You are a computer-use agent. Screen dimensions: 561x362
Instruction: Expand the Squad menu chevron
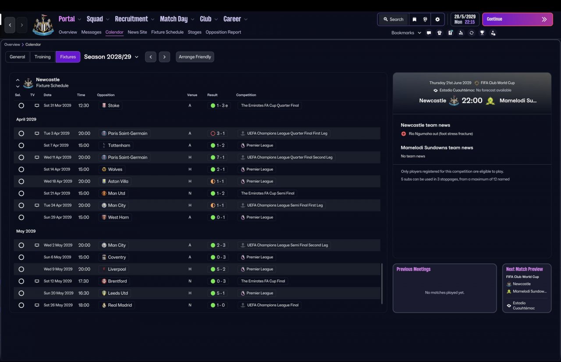(x=108, y=19)
